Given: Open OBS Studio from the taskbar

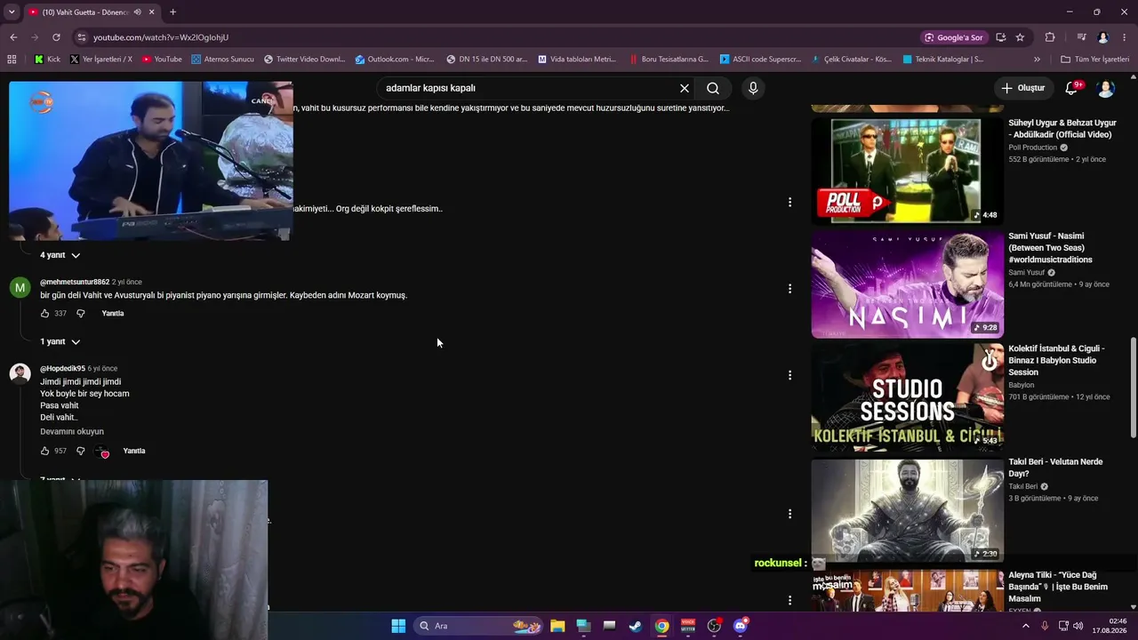Looking at the screenshot, I should pos(714,626).
